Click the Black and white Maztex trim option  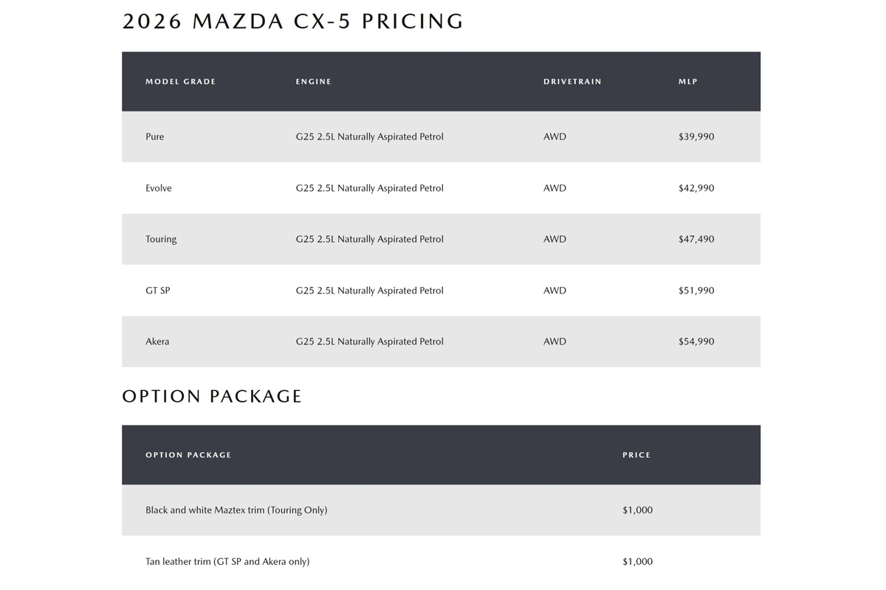[236, 510]
